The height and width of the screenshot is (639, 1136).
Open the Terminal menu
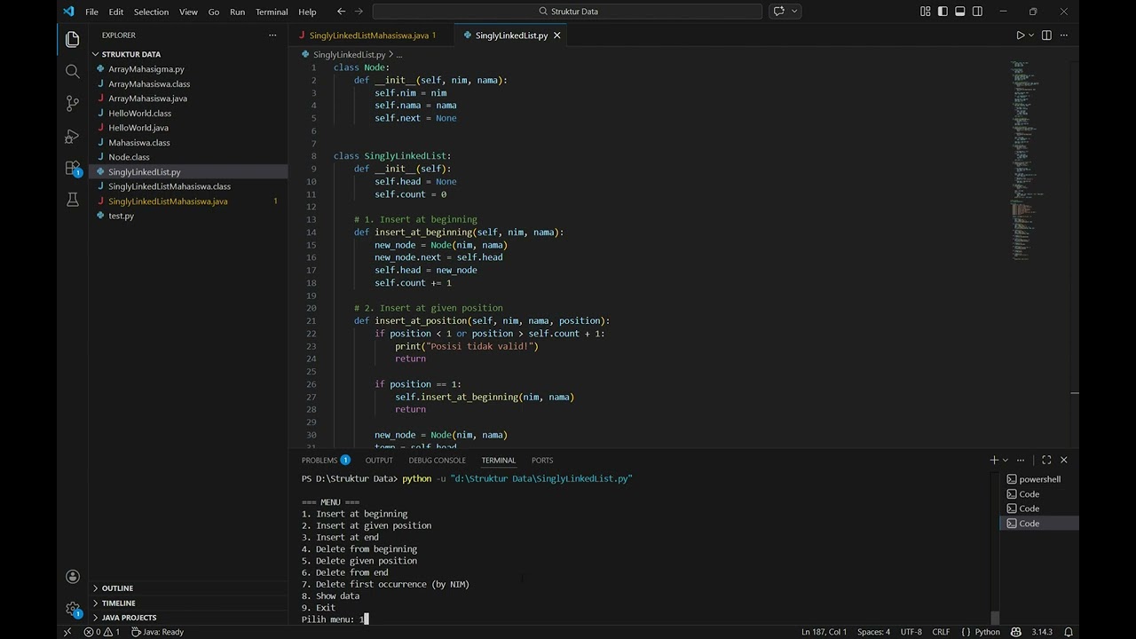(271, 12)
